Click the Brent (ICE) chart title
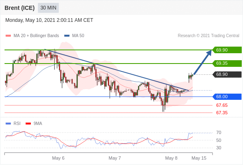The width and height of the screenshot is (243, 165). click(19, 8)
